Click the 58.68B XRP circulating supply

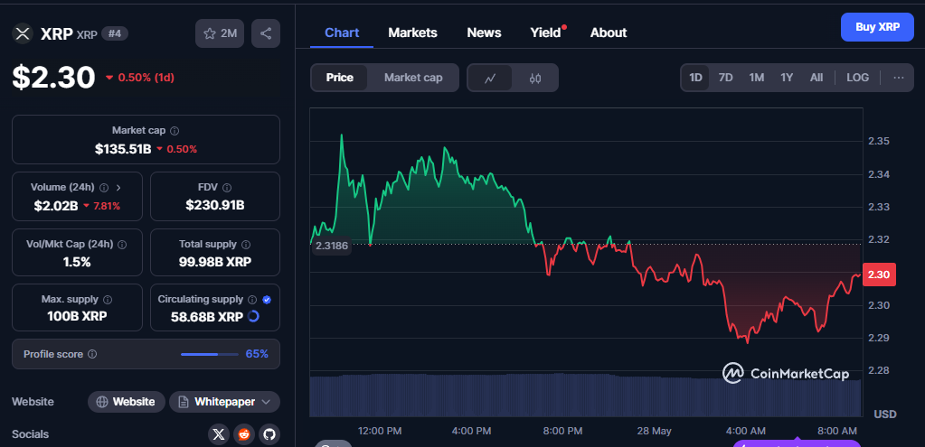(x=207, y=317)
